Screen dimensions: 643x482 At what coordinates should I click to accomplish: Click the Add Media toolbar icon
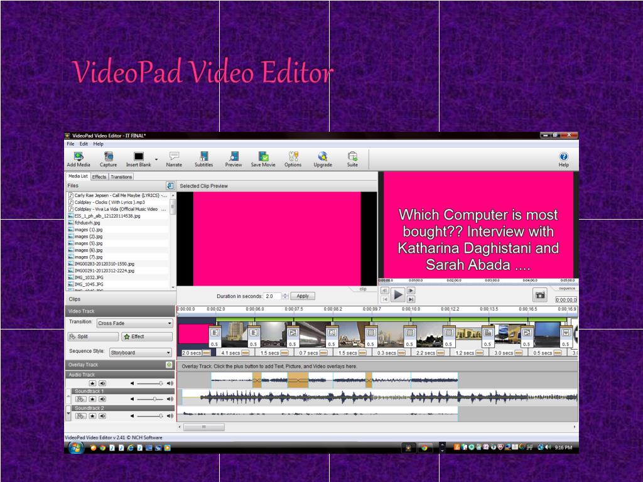78,159
